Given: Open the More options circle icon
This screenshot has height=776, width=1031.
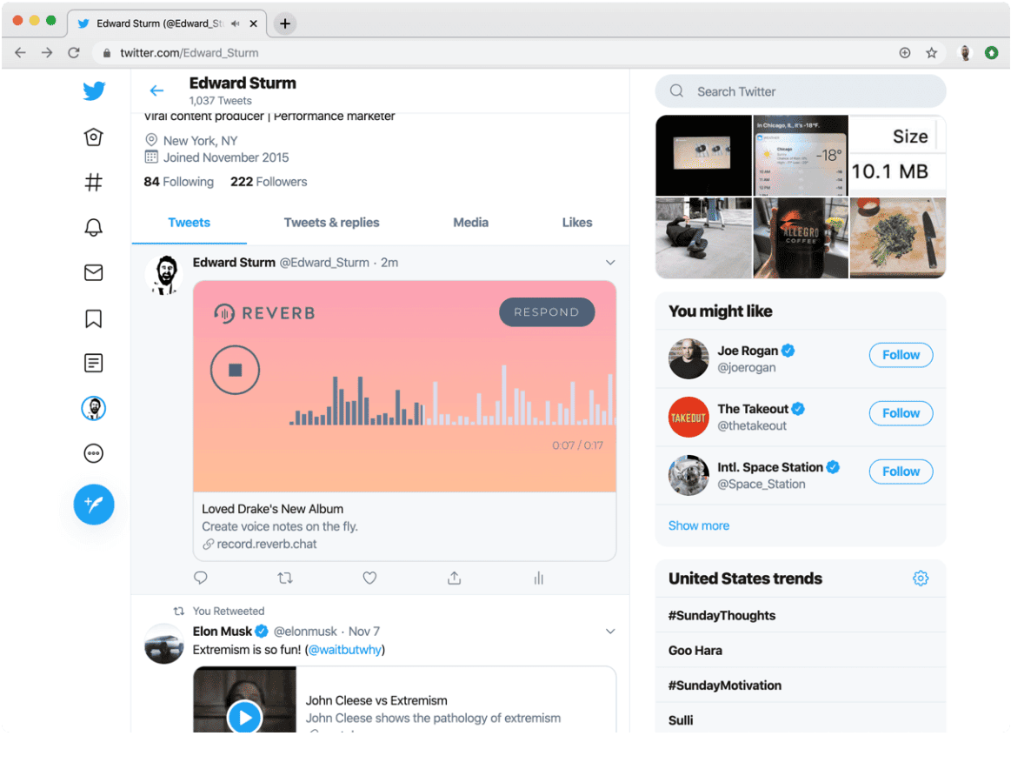Looking at the screenshot, I should tap(93, 453).
